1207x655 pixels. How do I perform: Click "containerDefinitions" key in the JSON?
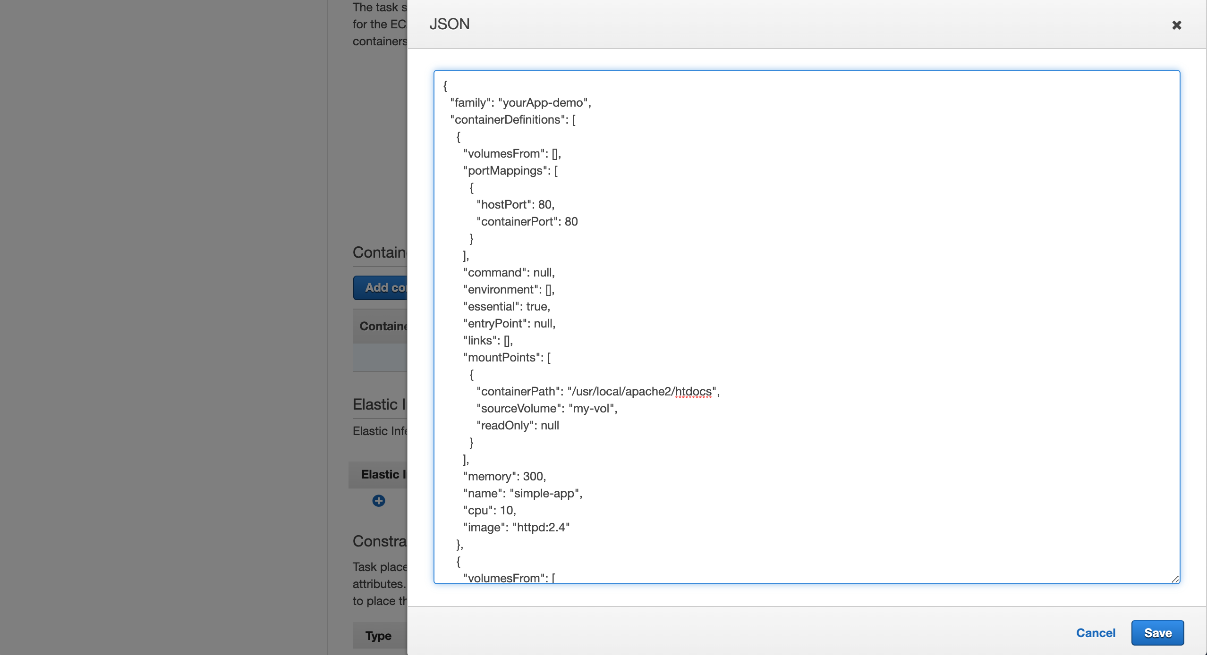508,120
